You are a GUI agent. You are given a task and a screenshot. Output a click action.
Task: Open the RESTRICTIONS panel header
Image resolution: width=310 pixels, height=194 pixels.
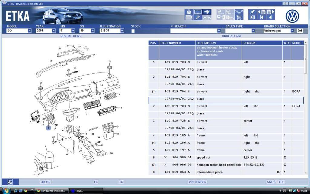[71, 36]
